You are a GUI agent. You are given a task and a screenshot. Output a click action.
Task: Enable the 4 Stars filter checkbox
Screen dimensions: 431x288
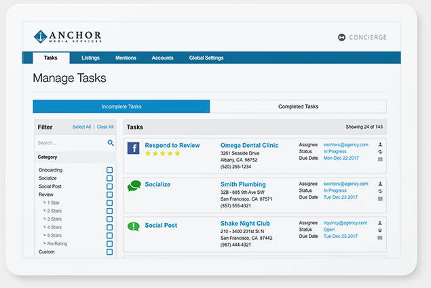[109, 227]
